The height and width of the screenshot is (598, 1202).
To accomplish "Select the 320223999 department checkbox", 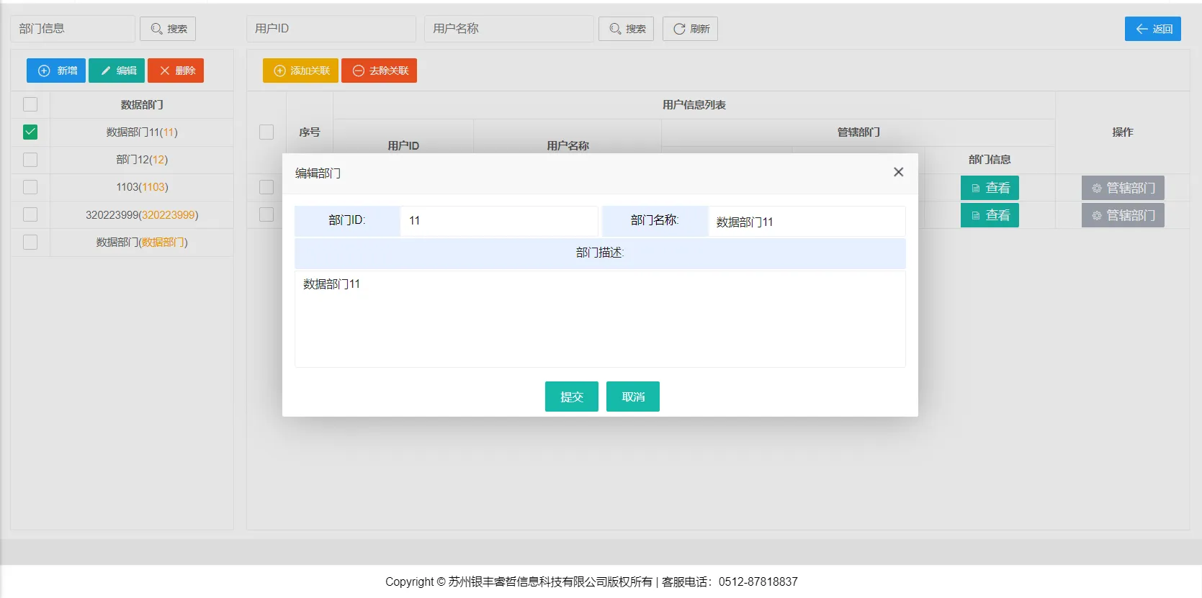I will (x=30, y=214).
